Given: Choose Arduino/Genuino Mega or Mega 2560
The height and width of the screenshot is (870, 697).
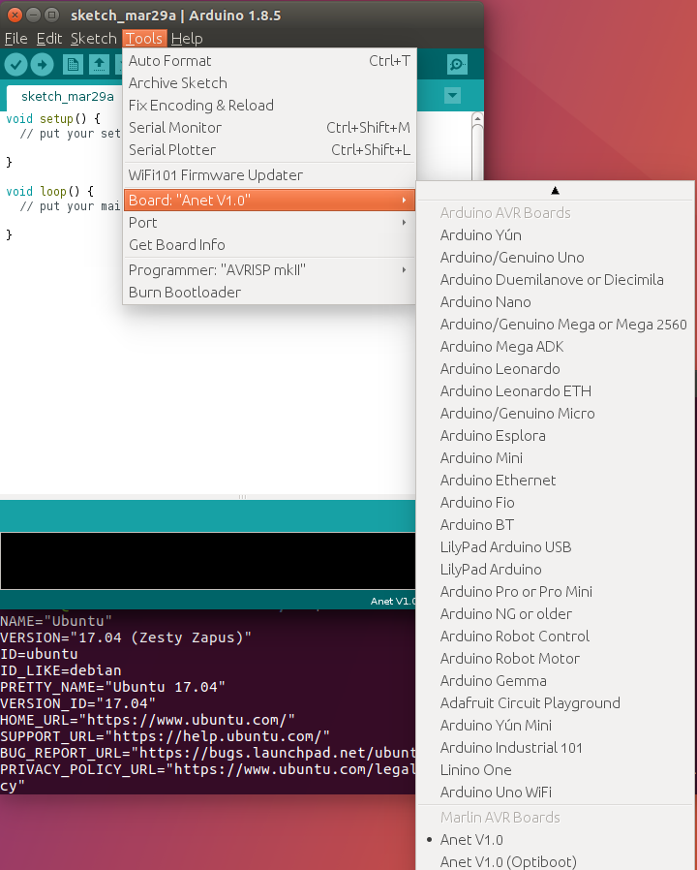Looking at the screenshot, I should [556, 324].
